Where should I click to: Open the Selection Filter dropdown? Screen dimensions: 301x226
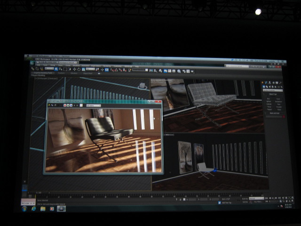(x=49, y=68)
